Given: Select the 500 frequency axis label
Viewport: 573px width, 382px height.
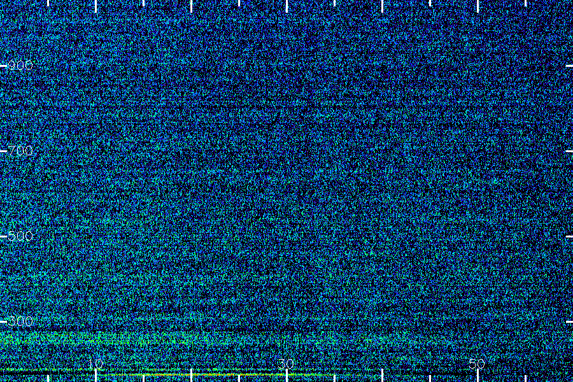Looking at the screenshot, I should click(20, 236).
